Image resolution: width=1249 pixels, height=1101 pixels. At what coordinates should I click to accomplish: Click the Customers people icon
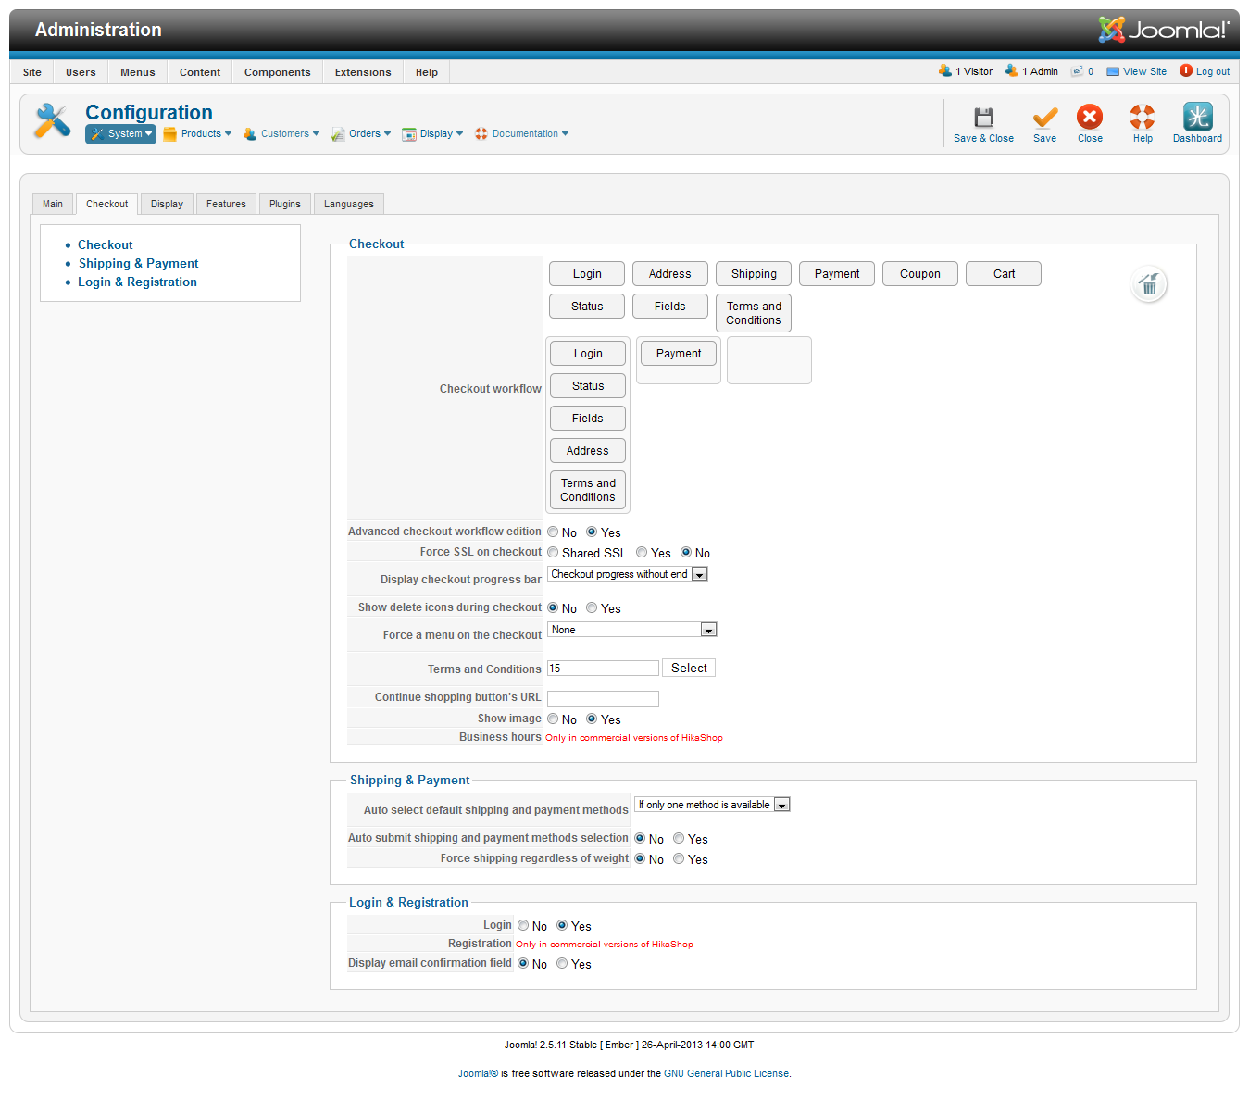249,134
